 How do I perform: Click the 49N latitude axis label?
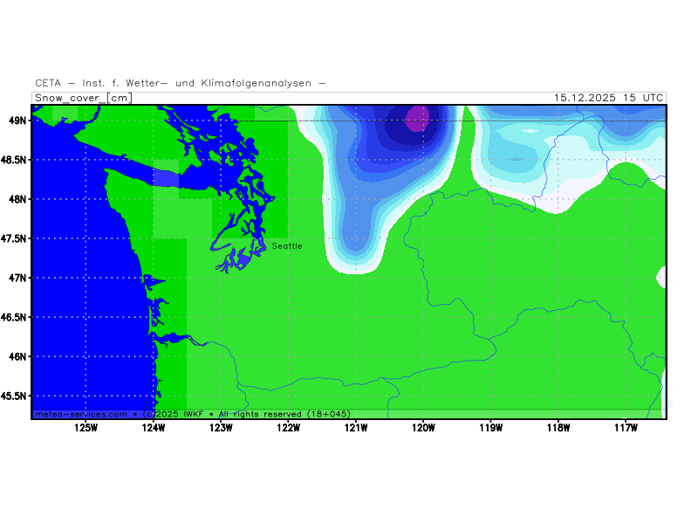click(x=17, y=121)
